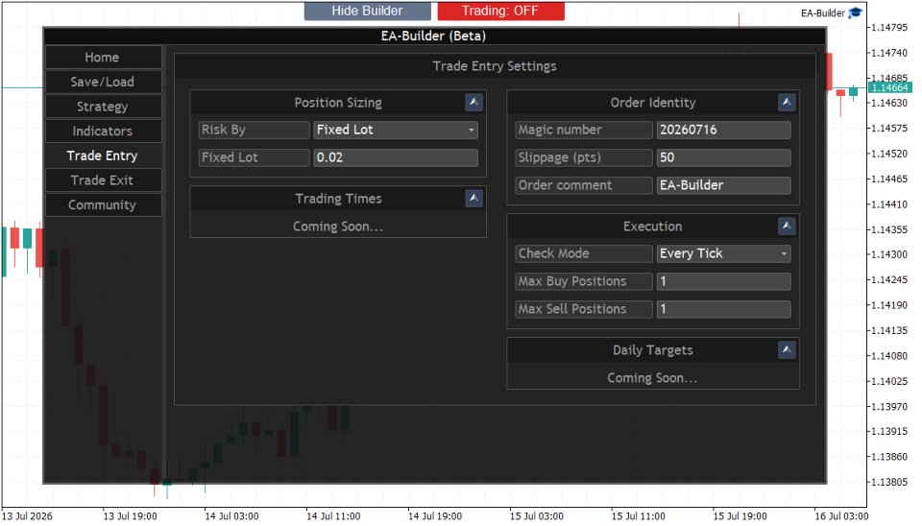Viewport: 922px width, 526px height.
Task: Click the Max Buy Positions field
Action: point(723,281)
